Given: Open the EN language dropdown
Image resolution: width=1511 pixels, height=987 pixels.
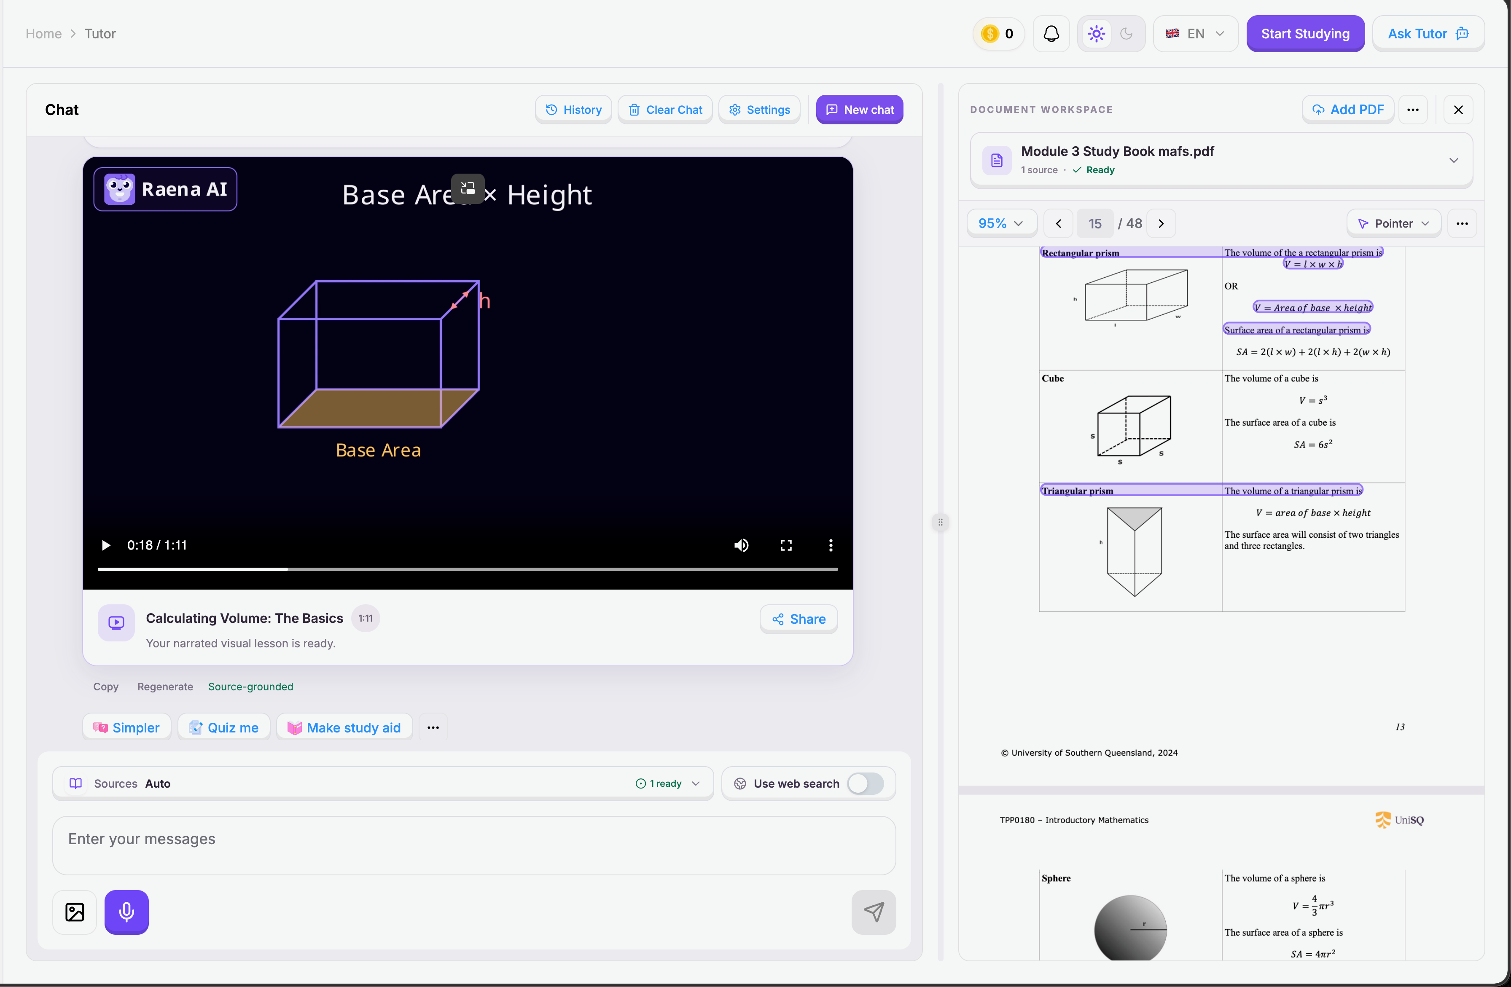Looking at the screenshot, I should (x=1195, y=34).
